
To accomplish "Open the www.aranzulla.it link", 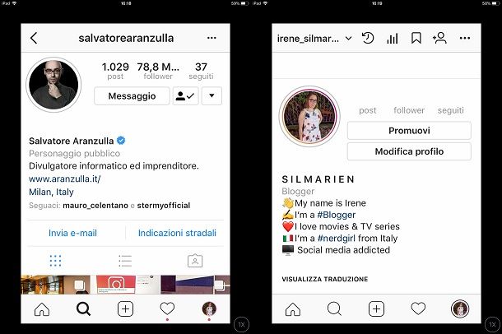I will [x=65, y=179].
